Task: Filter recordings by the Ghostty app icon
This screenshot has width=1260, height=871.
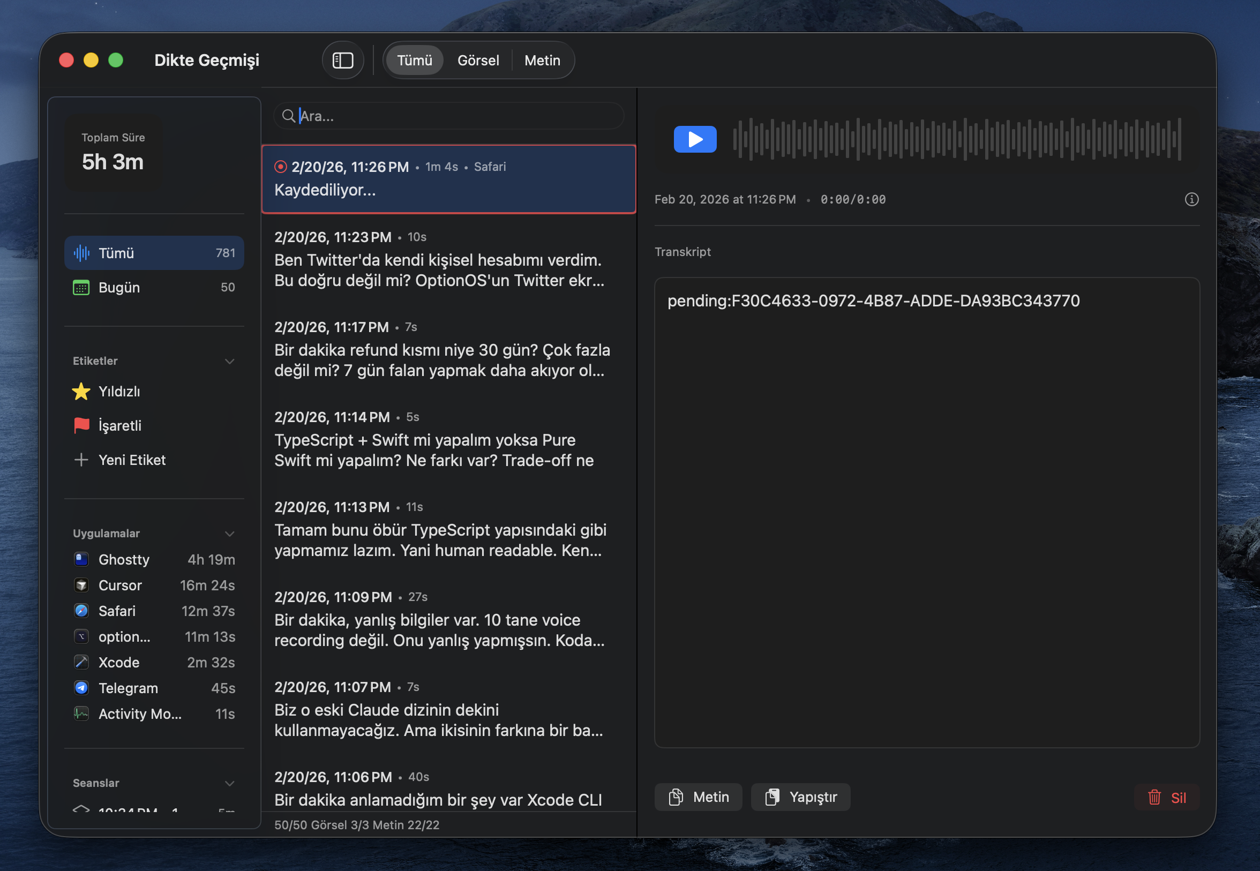Action: pos(81,559)
